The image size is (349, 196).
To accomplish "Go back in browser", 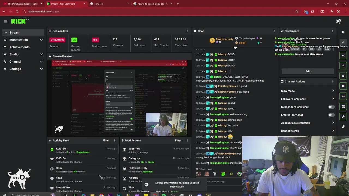I will click(4, 11).
